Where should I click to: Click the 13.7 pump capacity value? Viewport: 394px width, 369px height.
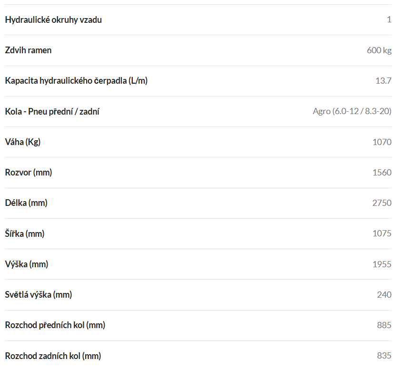383,81
